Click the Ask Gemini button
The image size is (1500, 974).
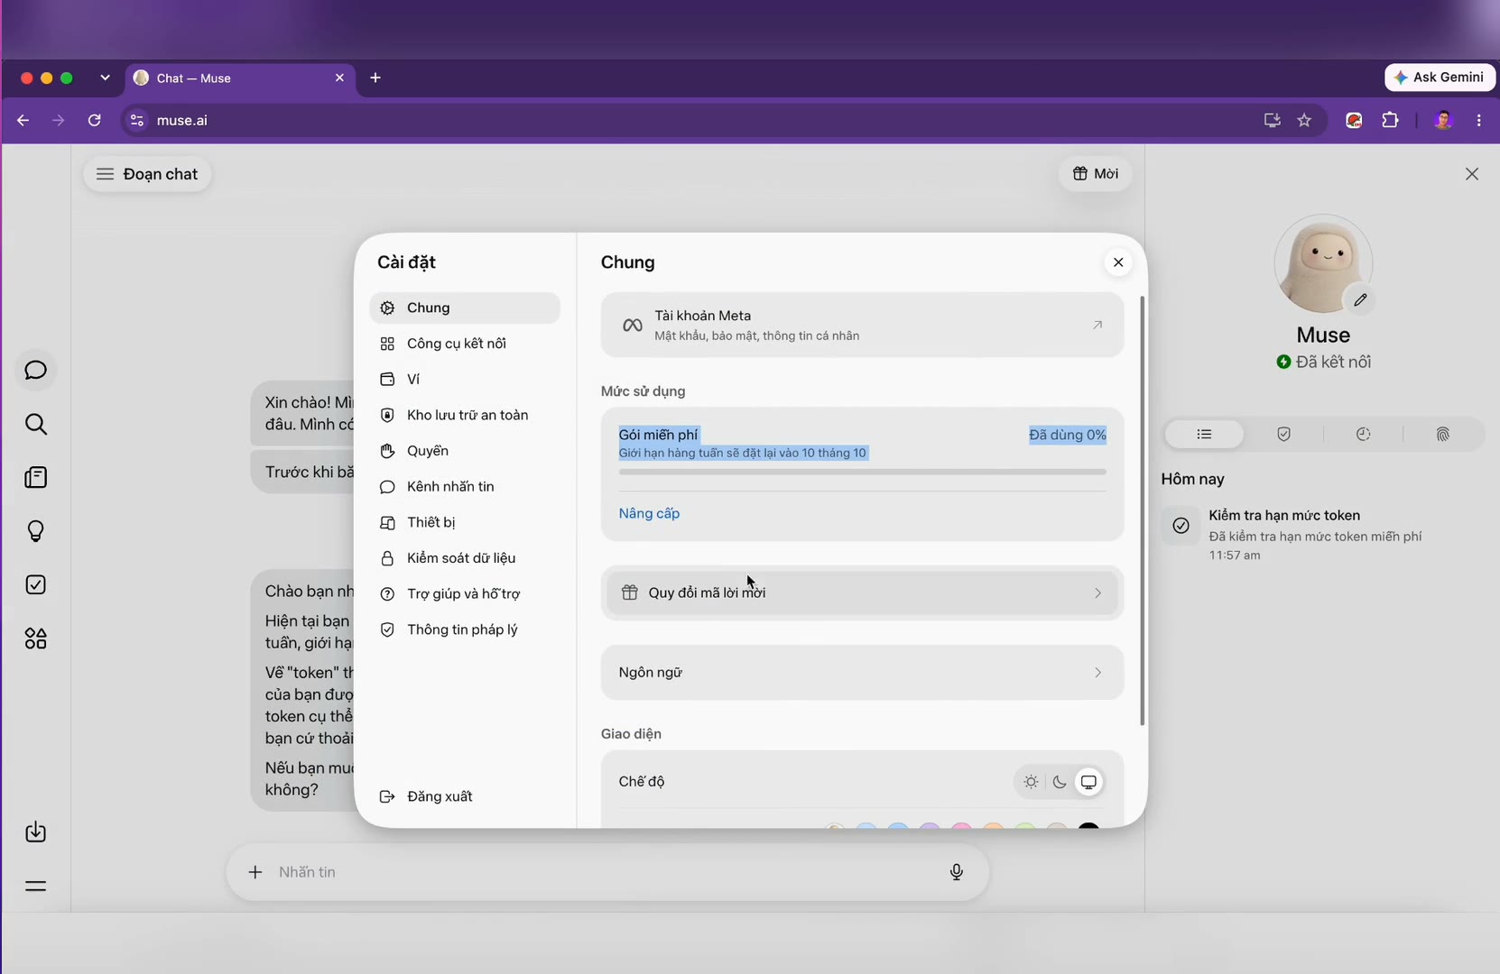pos(1440,78)
